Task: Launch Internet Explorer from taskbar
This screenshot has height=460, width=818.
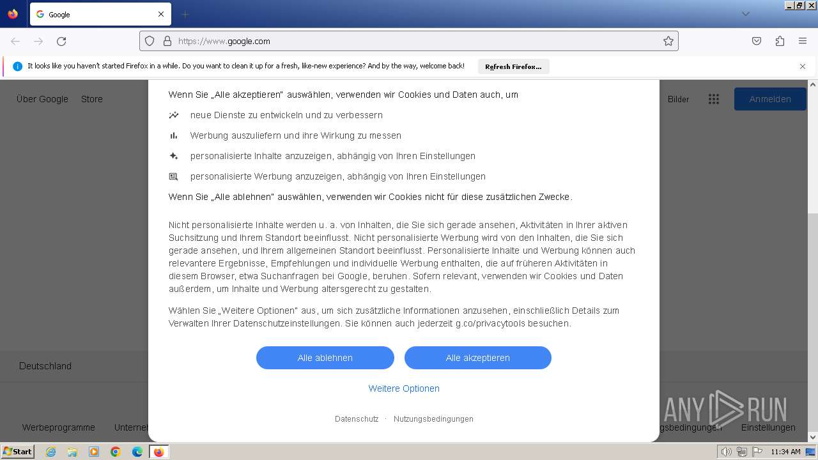Action: click(50, 452)
